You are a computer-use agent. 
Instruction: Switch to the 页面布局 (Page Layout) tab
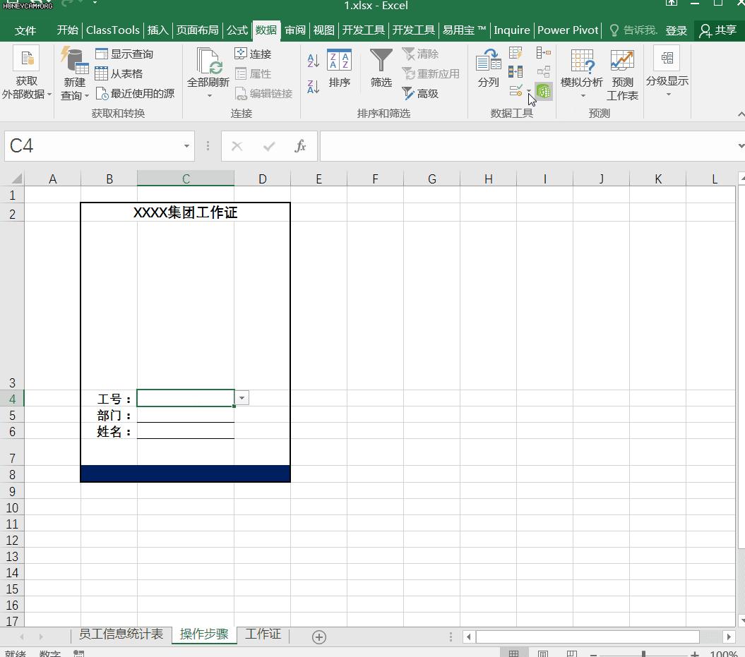point(197,30)
